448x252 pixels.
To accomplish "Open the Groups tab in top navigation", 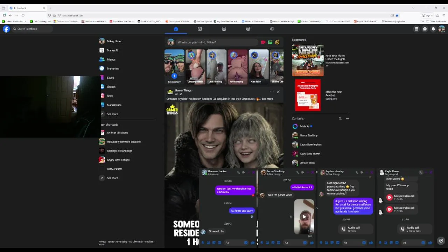I will pyautogui.click(x=248, y=29).
